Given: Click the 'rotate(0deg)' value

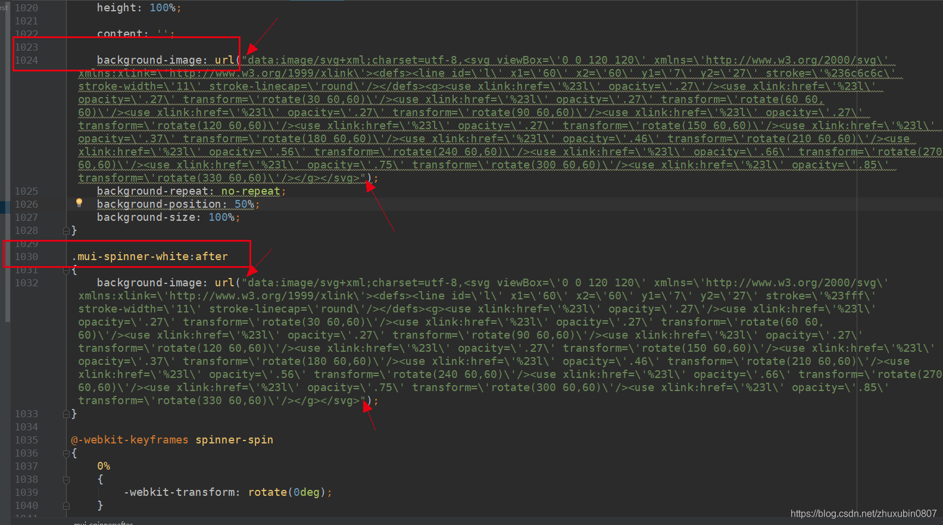Looking at the screenshot, I should (x=287, y=492).
